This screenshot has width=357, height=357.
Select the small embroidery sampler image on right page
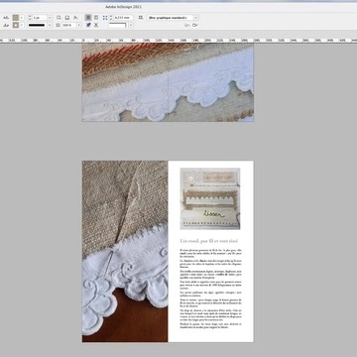pos(210,198)
